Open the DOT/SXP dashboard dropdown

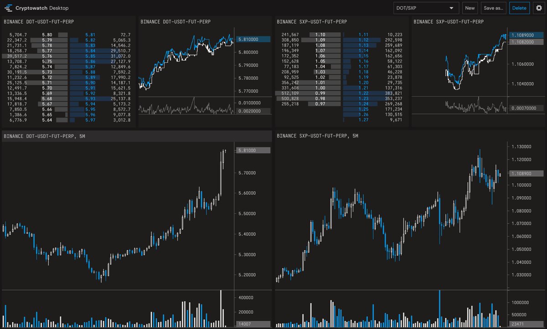426,8
